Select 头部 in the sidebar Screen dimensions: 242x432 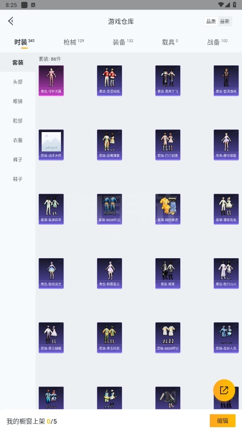pyautogui.click(x=18, y=82)
